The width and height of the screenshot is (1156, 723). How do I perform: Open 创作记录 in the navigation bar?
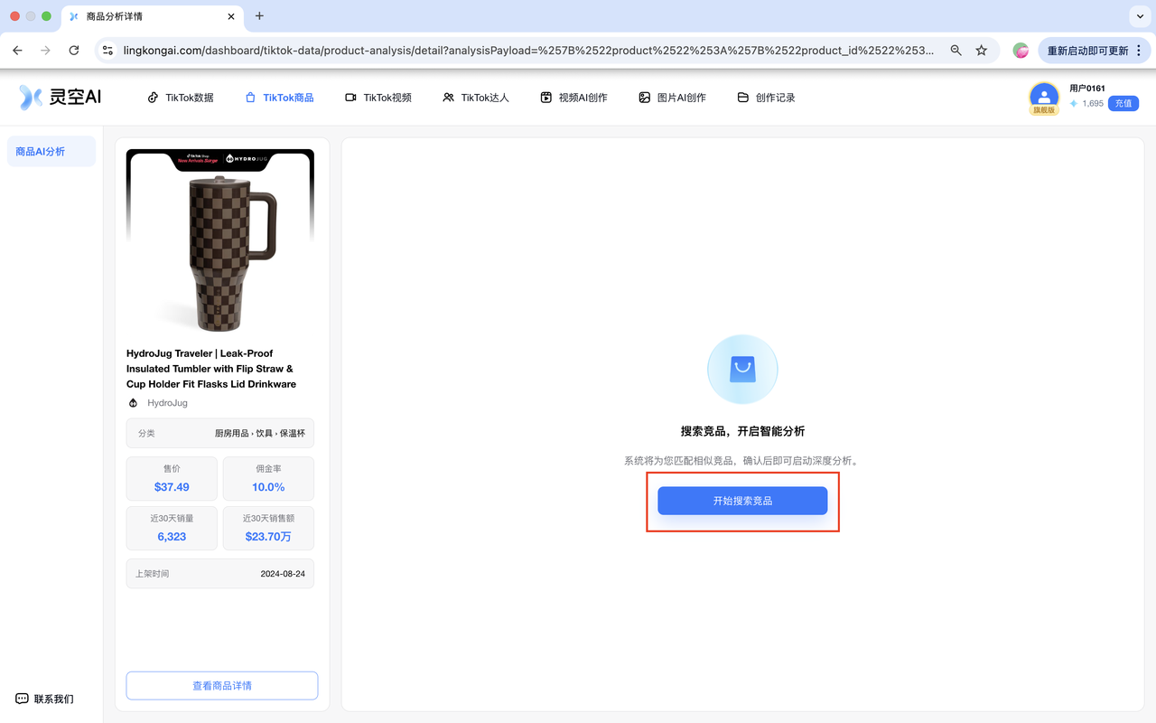[766, 98]
